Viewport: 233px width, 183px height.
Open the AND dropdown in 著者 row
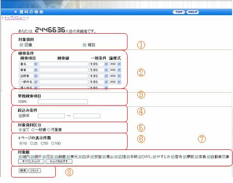115,70
